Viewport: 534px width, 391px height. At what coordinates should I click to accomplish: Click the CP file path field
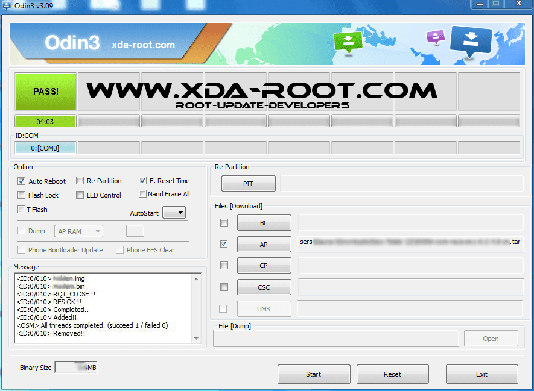click(411, 266)
